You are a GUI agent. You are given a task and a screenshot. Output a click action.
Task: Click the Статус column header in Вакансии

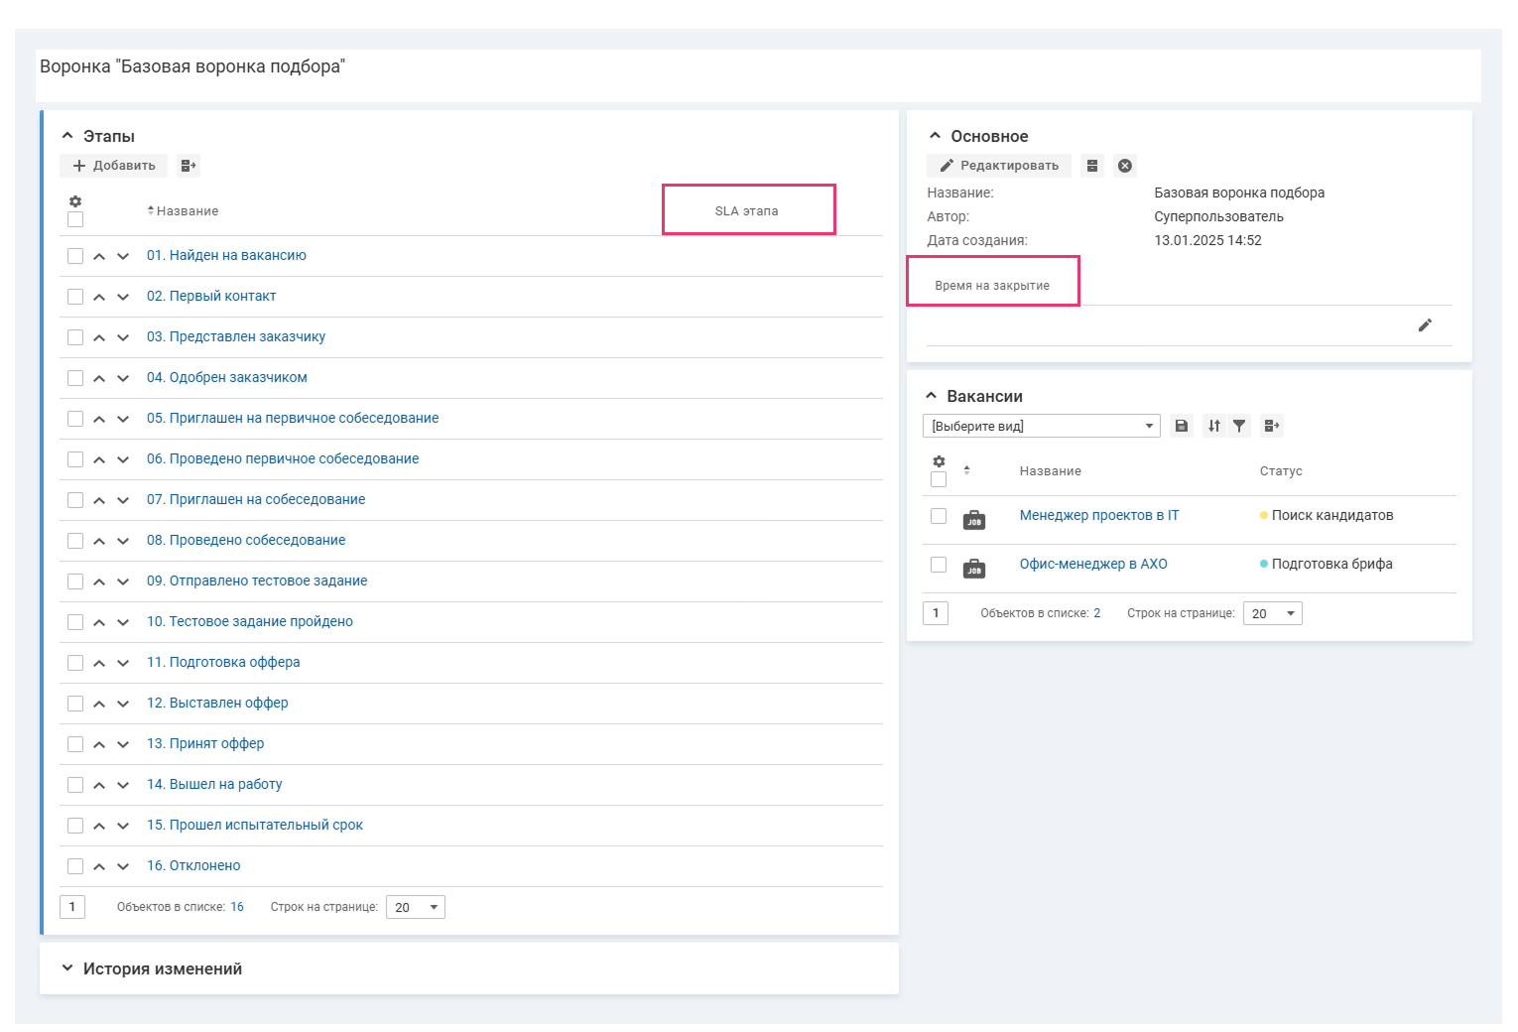click(1280, 471)
